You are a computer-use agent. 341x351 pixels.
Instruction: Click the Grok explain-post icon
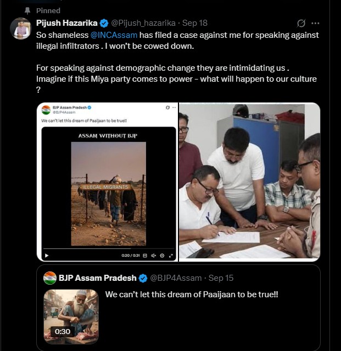click(301, 23)
